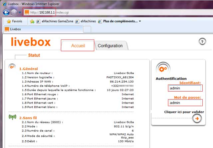
Task: Click the orange site icon in address bar
Action: tap(27, 12)
